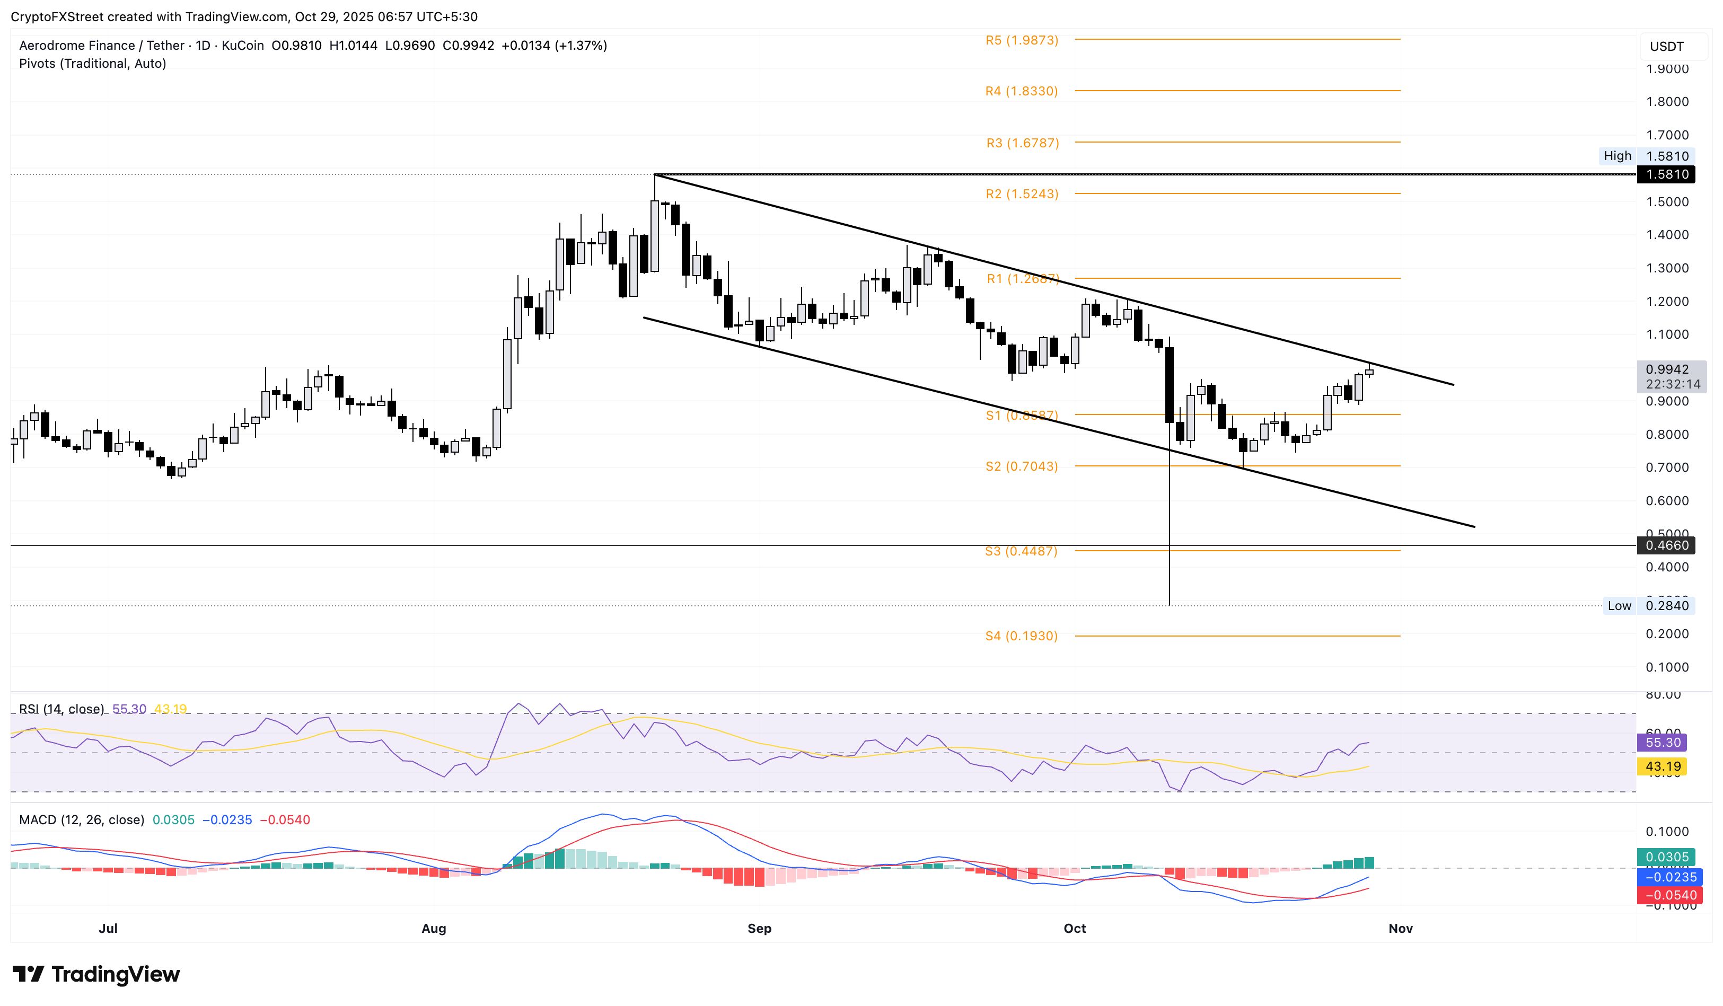Click the MACD (12, 26, close) legend
The image size is (1723, 1006).
coord(81,819)
